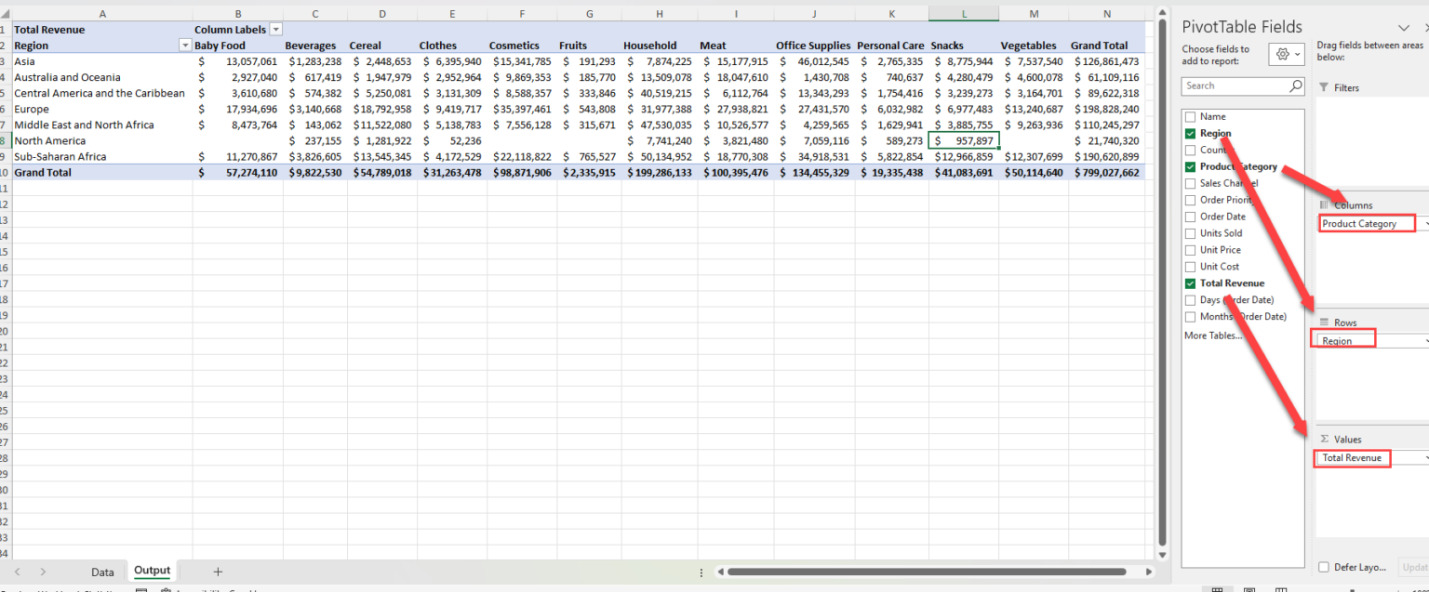
Task: Open the task pane options chevron
Action: [x=1404, y=28]
